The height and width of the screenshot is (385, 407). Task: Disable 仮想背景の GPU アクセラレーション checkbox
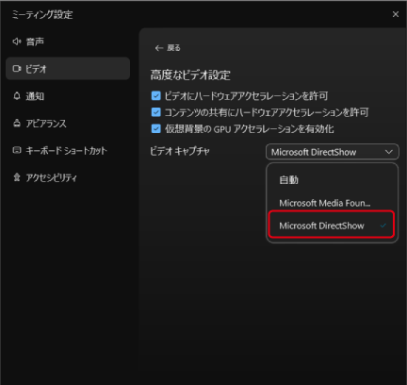coord(155,128)
